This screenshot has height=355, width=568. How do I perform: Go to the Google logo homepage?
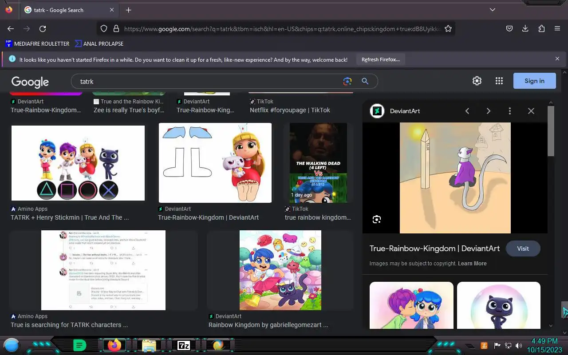point(30,82)
